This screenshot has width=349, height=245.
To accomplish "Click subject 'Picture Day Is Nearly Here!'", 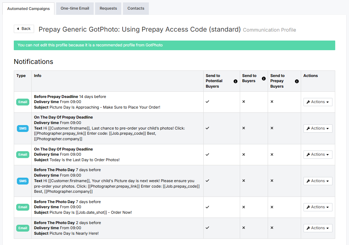I will coord(74,233).
